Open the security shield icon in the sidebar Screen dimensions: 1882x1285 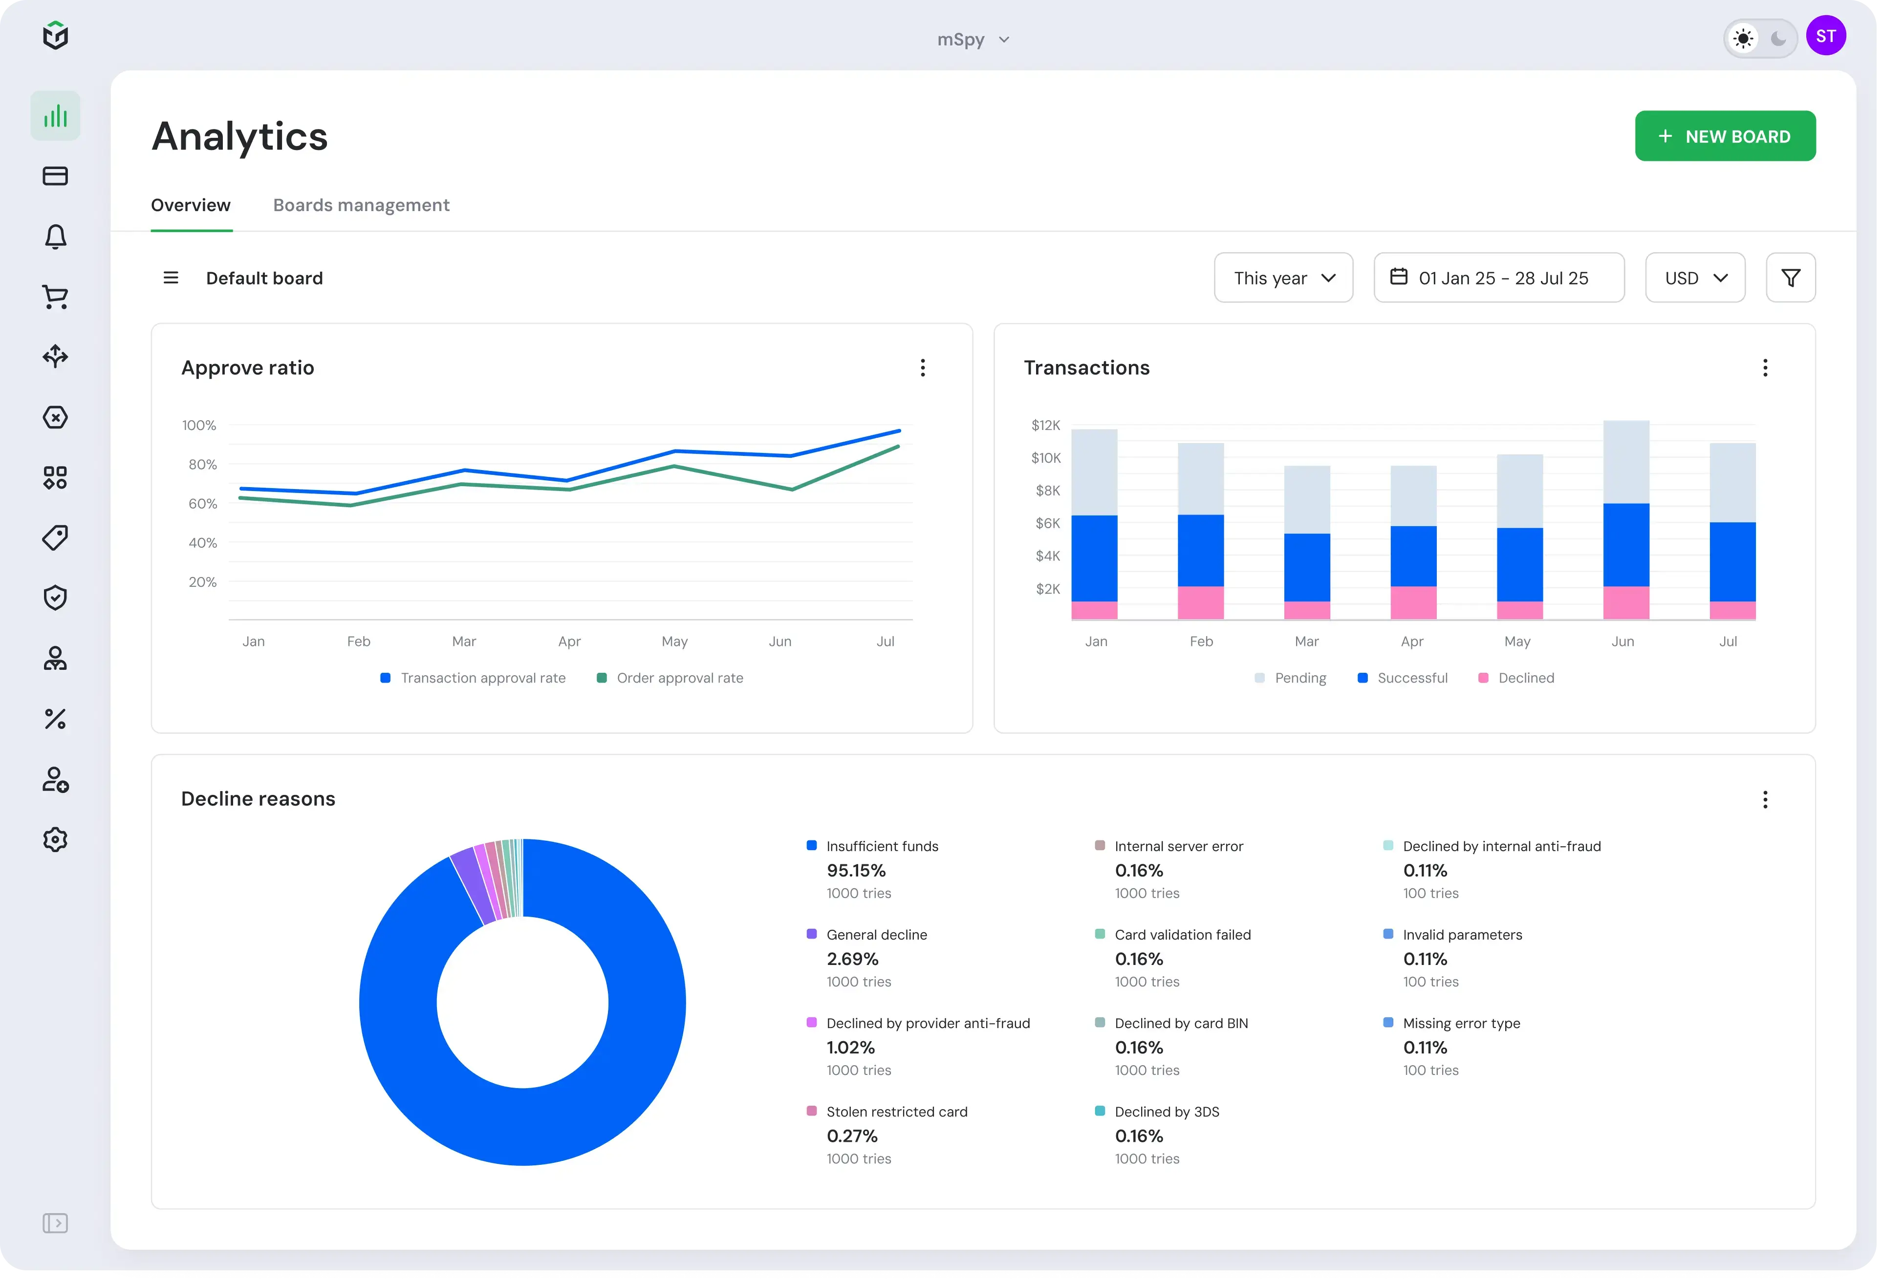(x=54, y=598)
